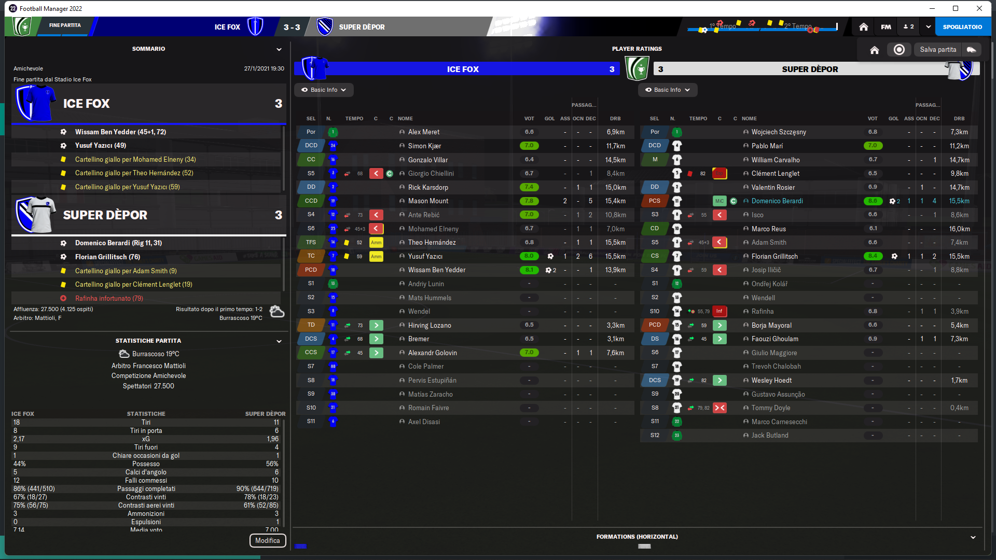
Task: Click the whistle icon beside Salva partita
Action: pos(972,50)
